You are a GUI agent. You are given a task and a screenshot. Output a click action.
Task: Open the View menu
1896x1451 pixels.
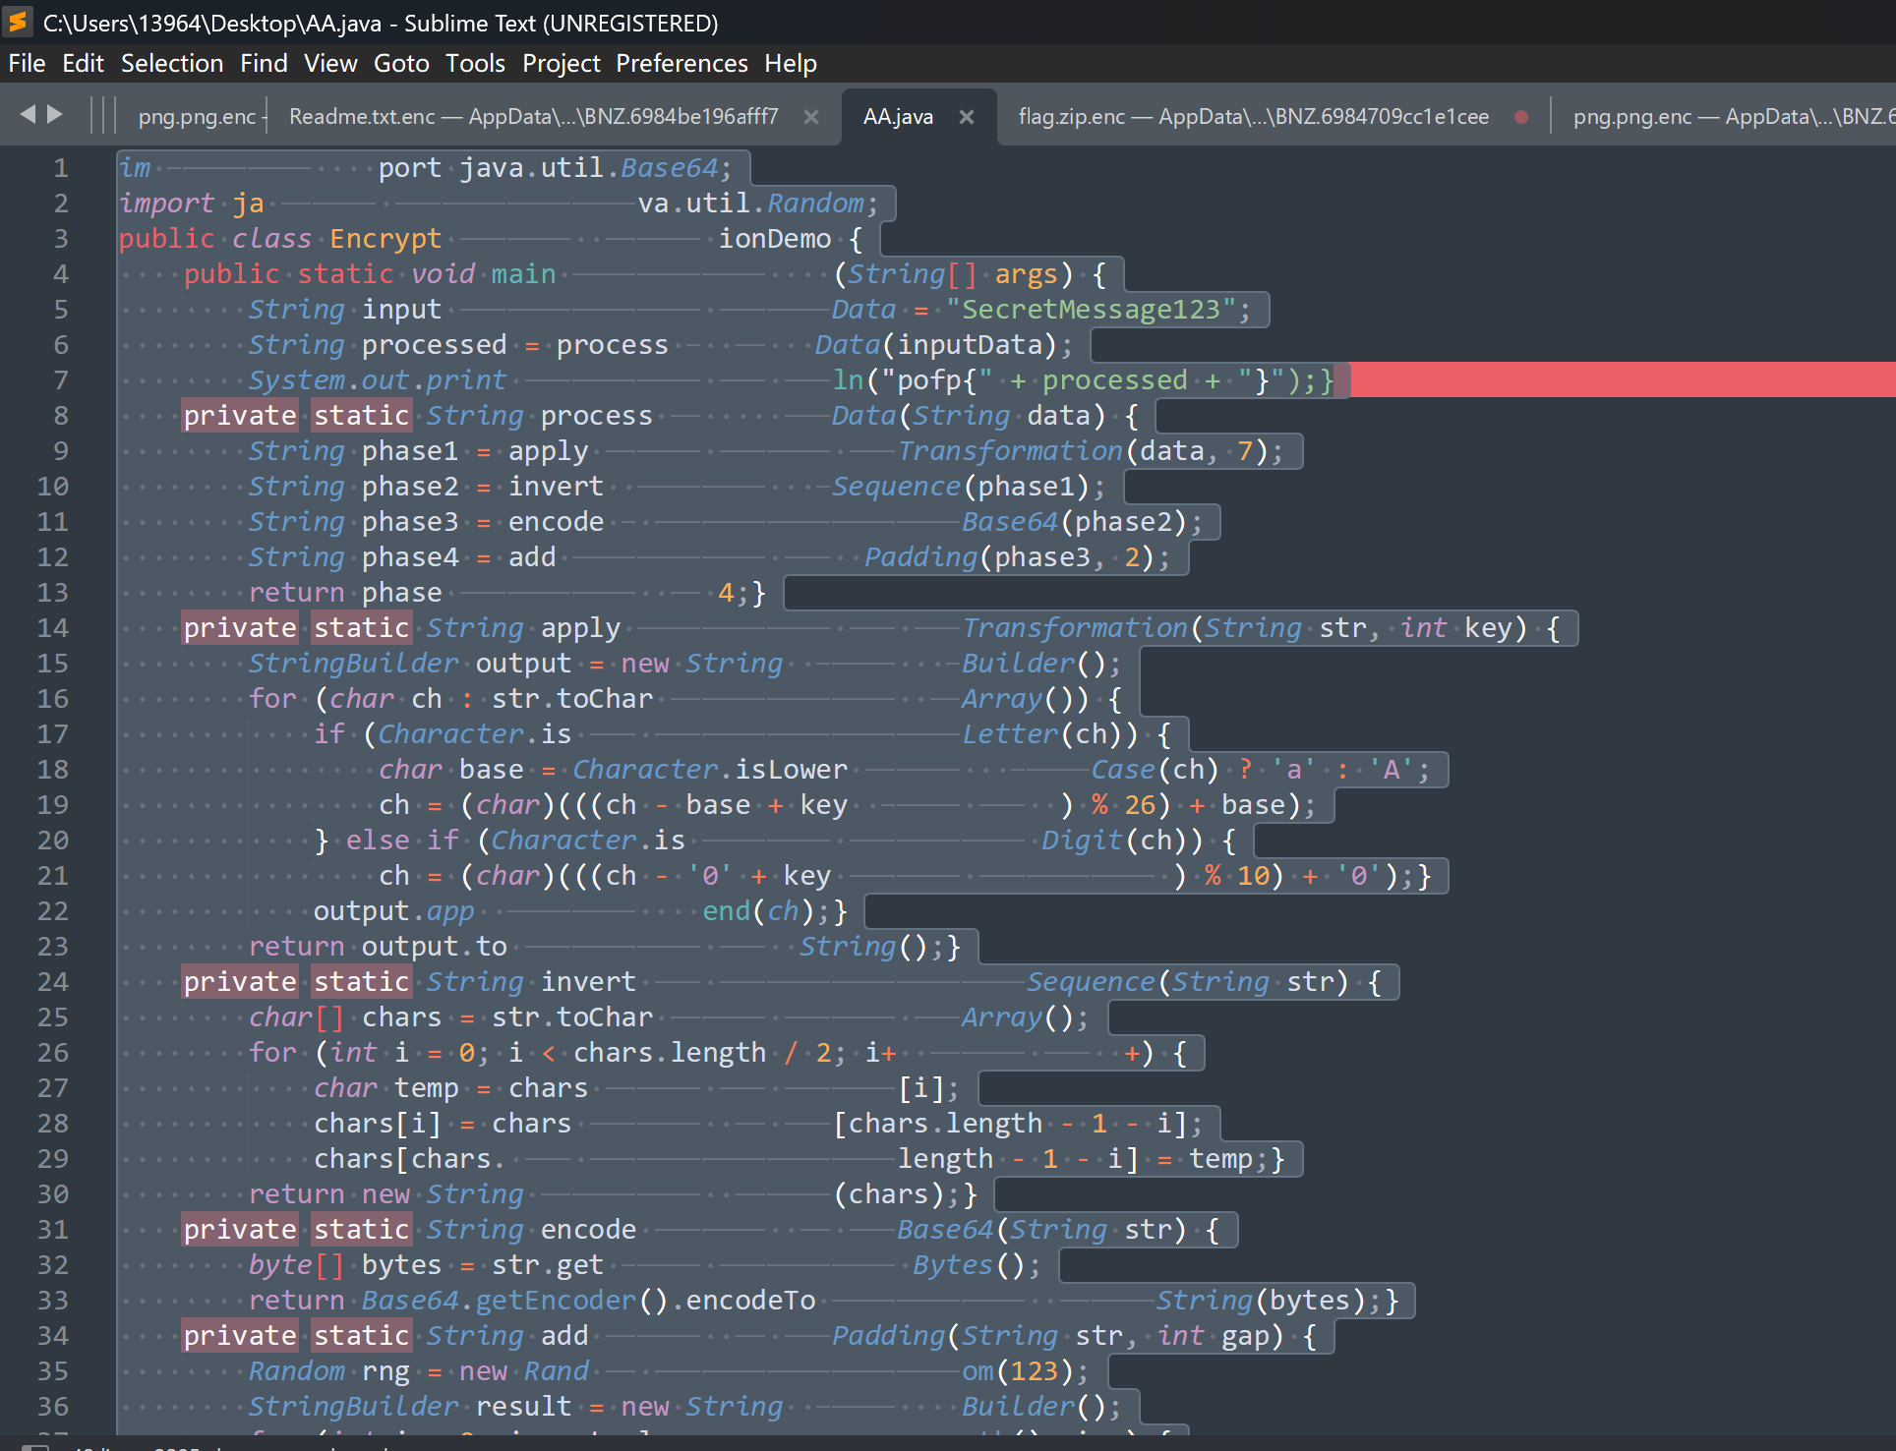coord(330,64)
